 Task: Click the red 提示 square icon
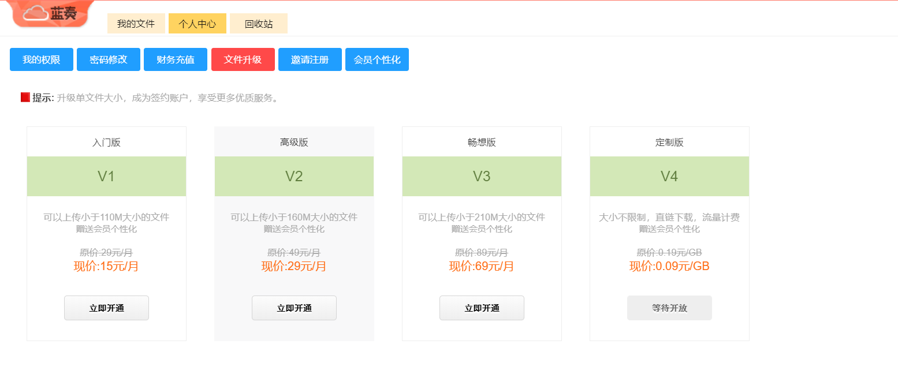(25, 98)
